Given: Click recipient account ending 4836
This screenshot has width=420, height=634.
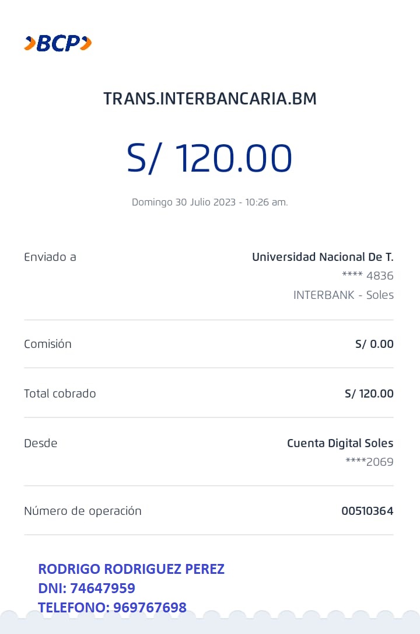Looking at the screenshot, I should click(x=367, y=276).
